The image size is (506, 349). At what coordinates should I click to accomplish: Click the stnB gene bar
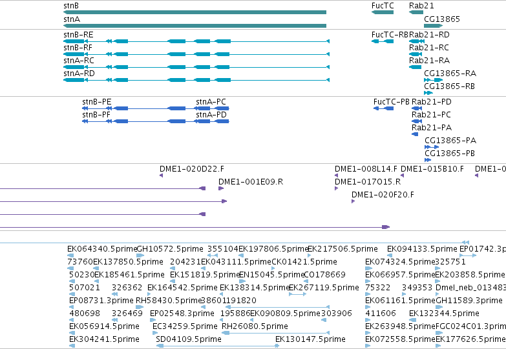195,12
